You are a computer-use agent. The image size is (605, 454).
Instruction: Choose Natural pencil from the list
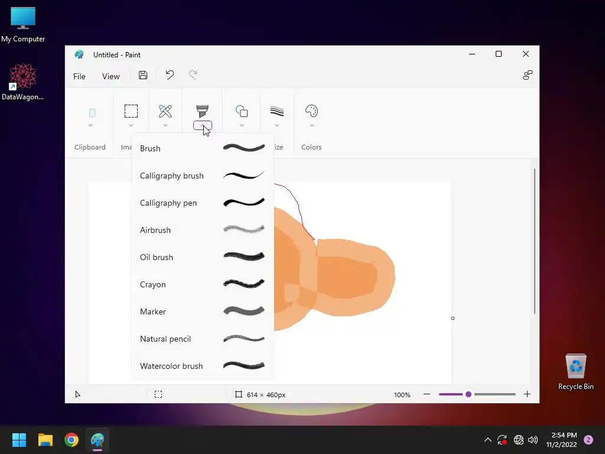[x=203, y=339]
